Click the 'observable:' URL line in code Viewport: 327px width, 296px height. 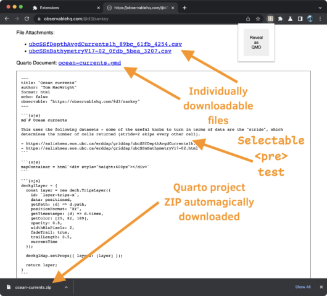pos(80,101)
